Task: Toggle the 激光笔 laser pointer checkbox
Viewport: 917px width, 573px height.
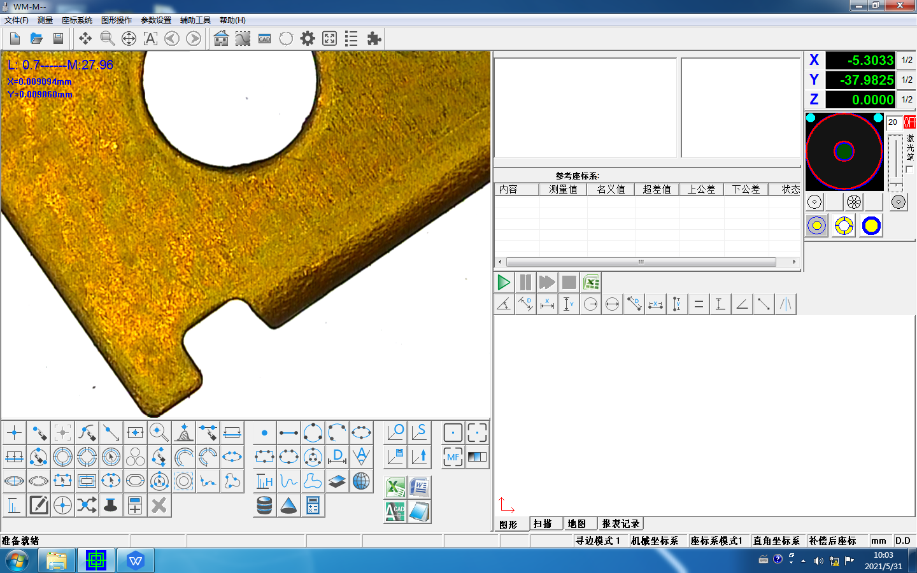Action: pyautogui.click(x=909, y=169)
